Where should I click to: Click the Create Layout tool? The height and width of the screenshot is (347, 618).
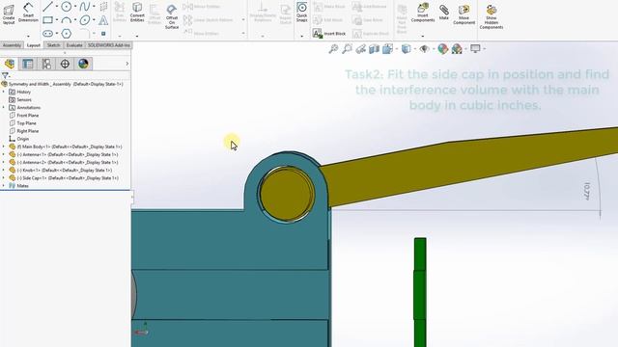9,14
